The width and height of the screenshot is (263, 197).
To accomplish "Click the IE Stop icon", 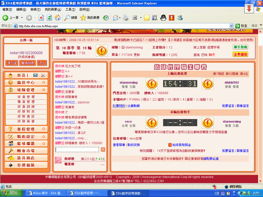I will (41, 18).
